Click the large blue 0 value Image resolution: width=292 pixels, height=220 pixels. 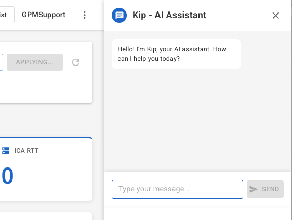point(7,176)
